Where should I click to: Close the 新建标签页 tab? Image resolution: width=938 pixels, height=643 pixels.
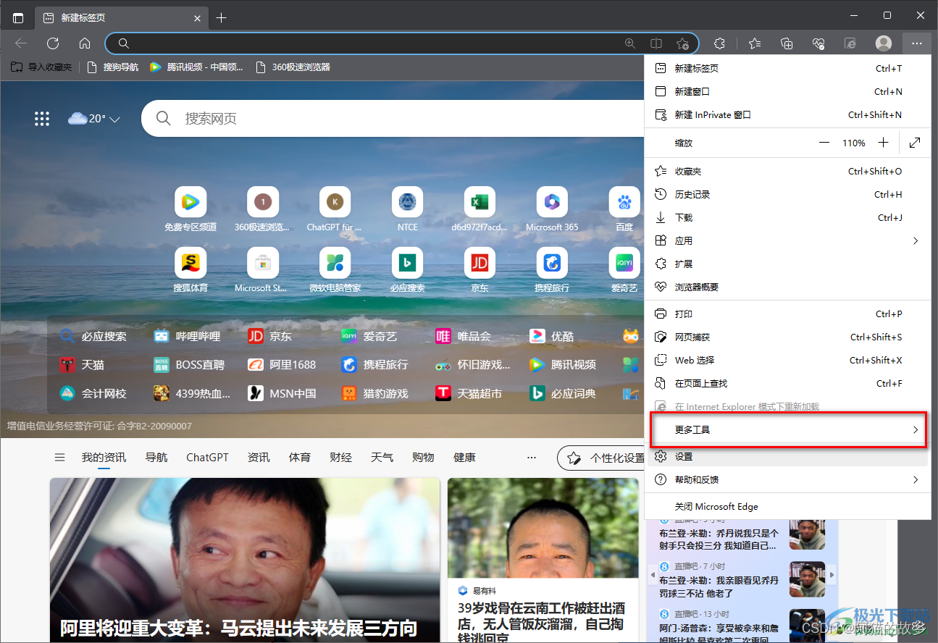pyautogui.click(x=197, y=18)
